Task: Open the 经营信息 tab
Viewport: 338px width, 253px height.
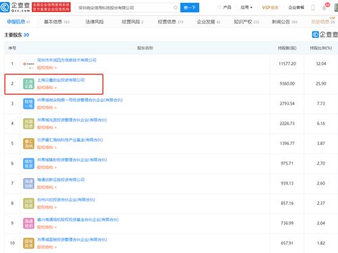Action: tap(170, 22)
